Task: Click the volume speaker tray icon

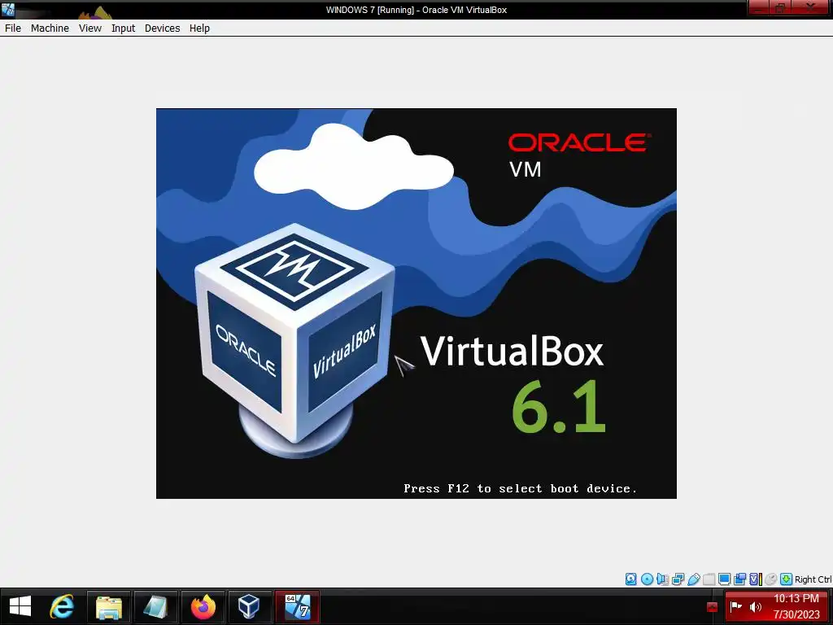Action: [x=755, y=607]
